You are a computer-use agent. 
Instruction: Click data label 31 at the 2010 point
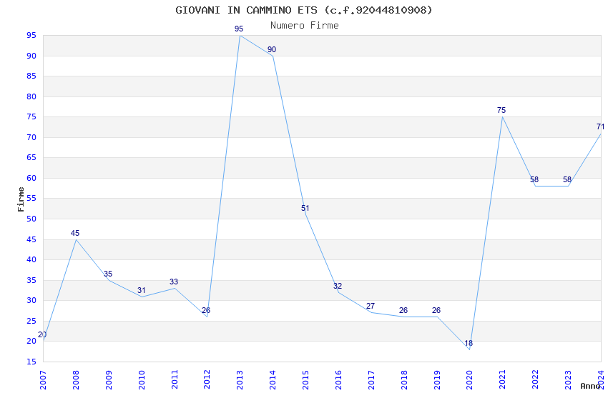(x=141, y=290)
